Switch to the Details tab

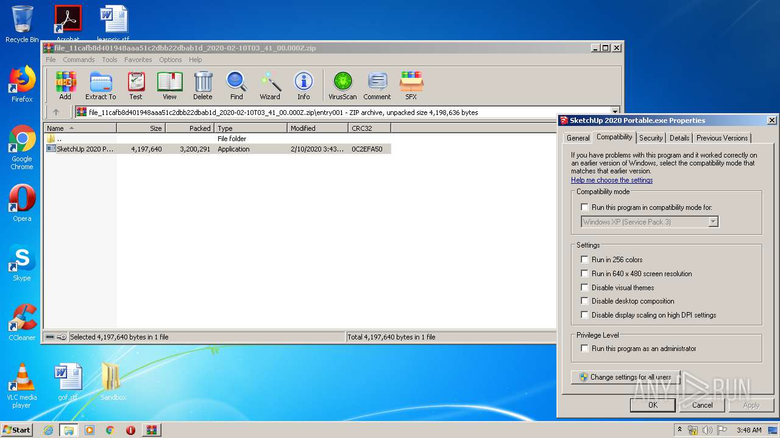679,138
